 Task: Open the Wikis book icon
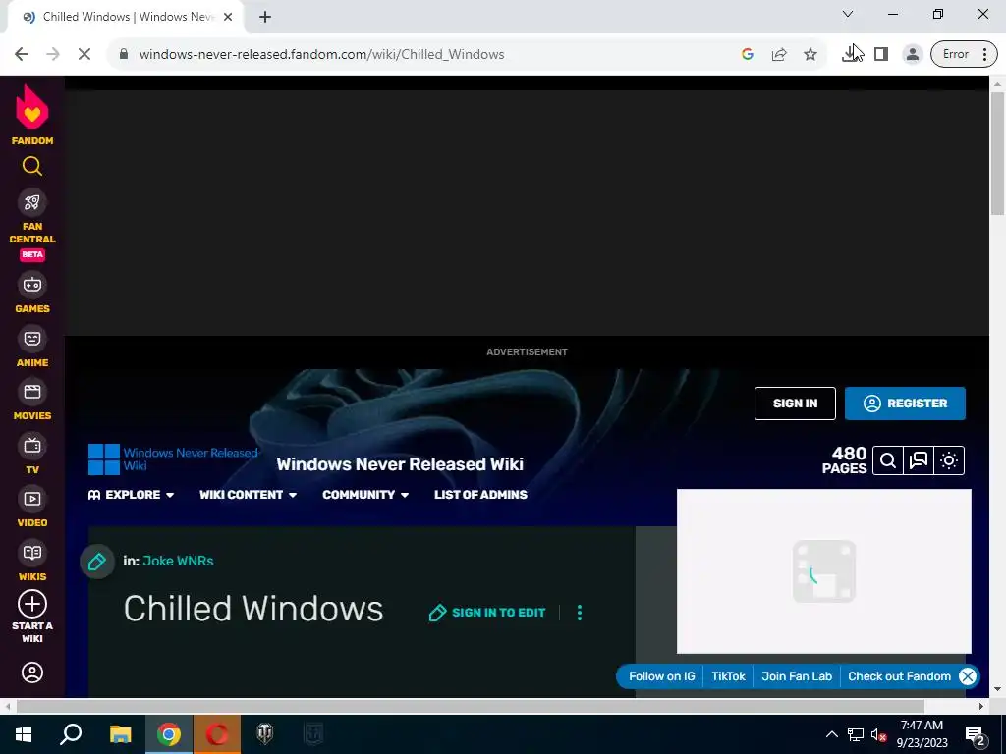pyautogui.click(x=32, y=553)
